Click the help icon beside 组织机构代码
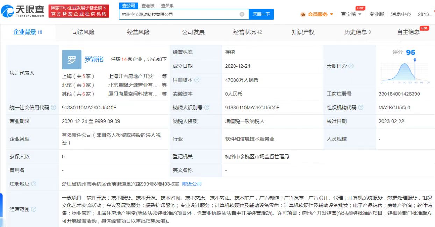Screen dimensions: 435x227 click(361, 108)
